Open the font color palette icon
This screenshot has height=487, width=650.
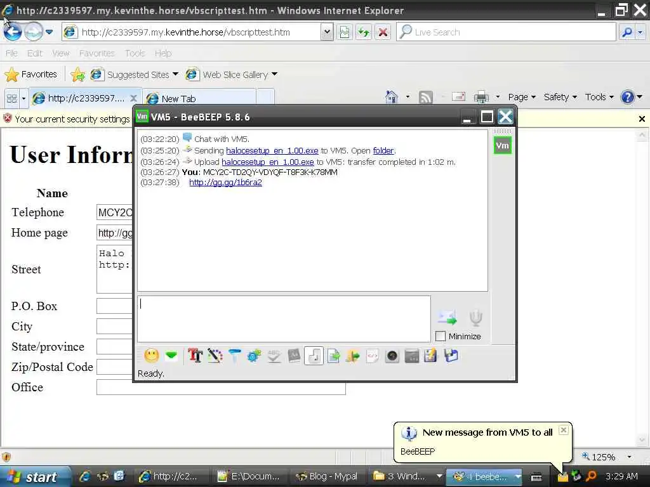[x=215, y=356]
